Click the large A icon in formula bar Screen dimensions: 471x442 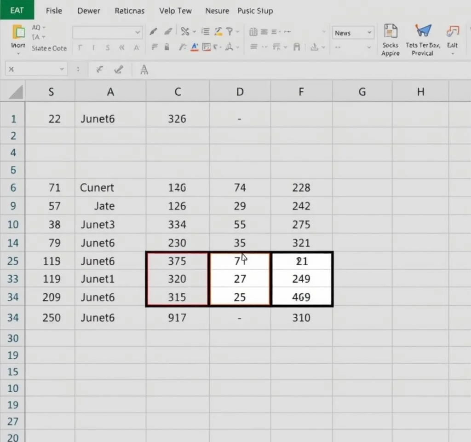144,70
